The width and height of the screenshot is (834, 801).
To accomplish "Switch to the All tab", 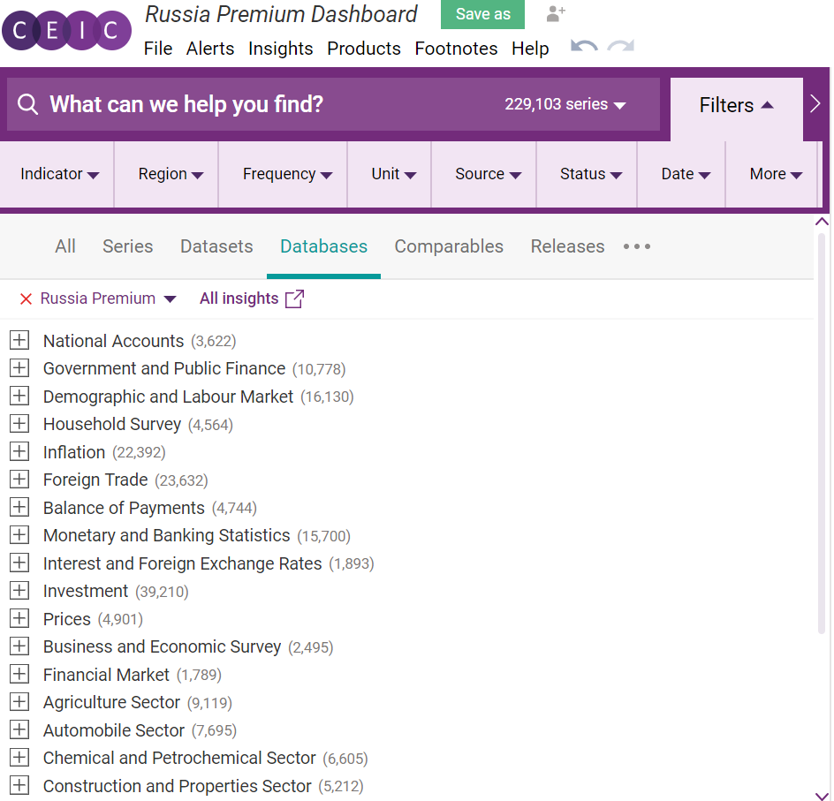I will click(65, 246).
